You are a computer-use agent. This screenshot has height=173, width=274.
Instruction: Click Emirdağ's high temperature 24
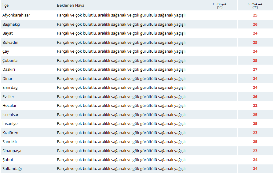255,88
